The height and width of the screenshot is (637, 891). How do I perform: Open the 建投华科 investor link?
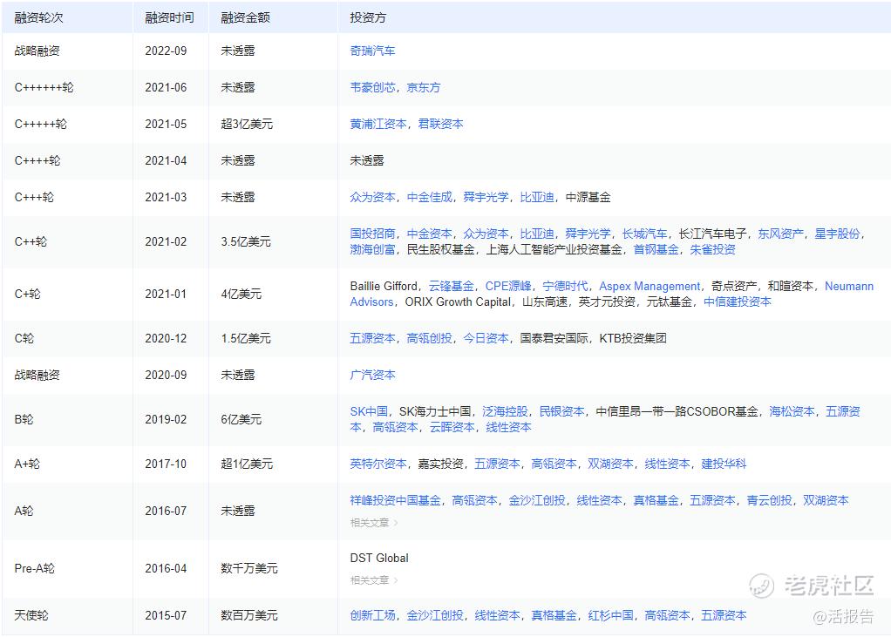pos(724,464)
